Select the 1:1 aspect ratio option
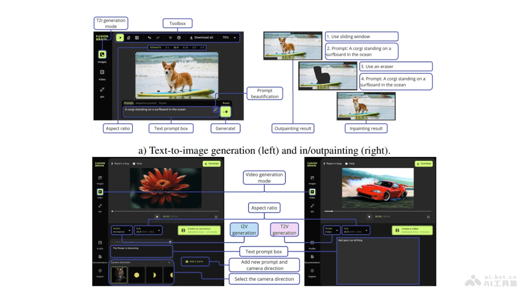This screenshot has height=296, width=526. click(x=167, y=47)
